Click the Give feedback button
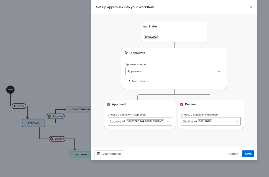Viewport: 269px width, 177px height. (x=109, y=154)
